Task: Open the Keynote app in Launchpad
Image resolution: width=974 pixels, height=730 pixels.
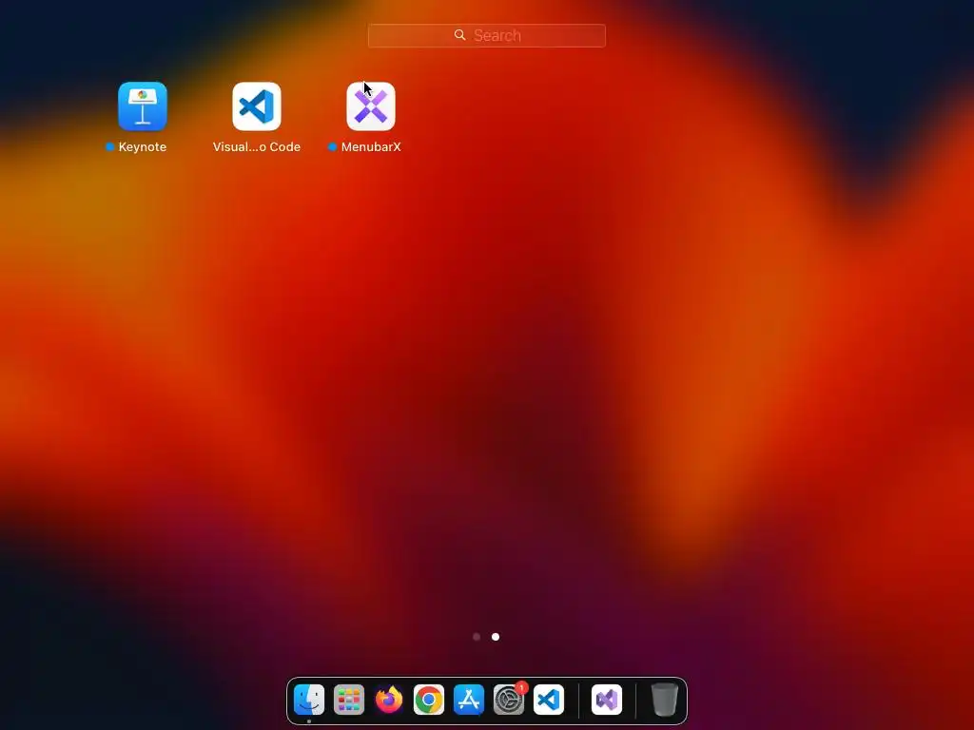Action: click(x=143, y=106)
